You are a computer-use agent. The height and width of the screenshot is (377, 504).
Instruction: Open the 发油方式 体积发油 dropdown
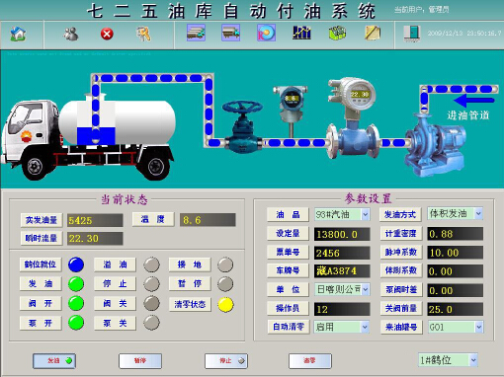[478, 214]
